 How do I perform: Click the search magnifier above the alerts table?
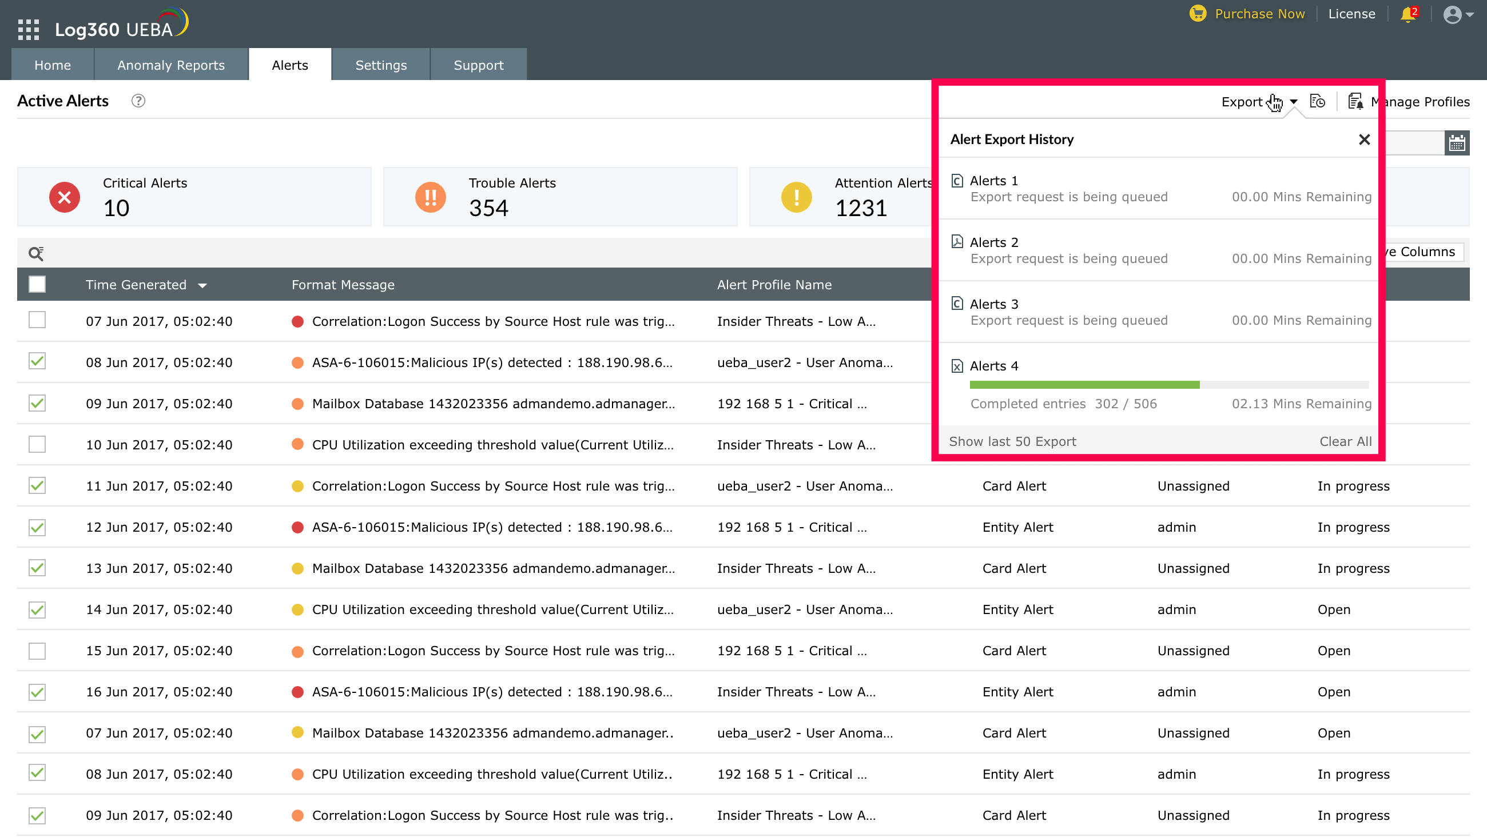click(37, 253)
